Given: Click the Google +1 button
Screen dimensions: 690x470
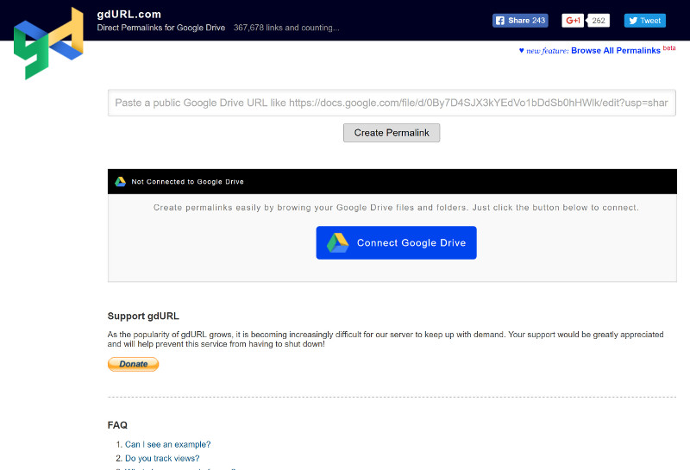Looking at the screenshot, I should pyautogui.click(x=573, y=20).
